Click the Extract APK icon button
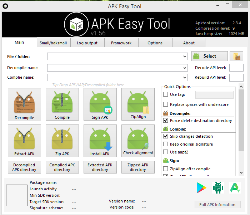This screenshot has height=215, width=250. click(x=24, y=141)
